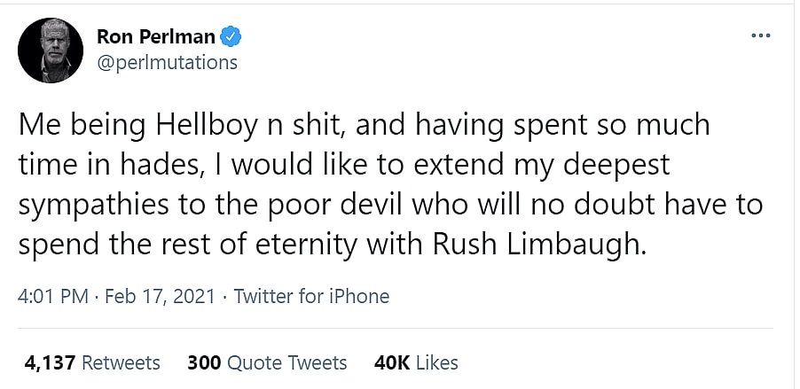Click the 4:01 PM timestamp

[x=51, y=296]
